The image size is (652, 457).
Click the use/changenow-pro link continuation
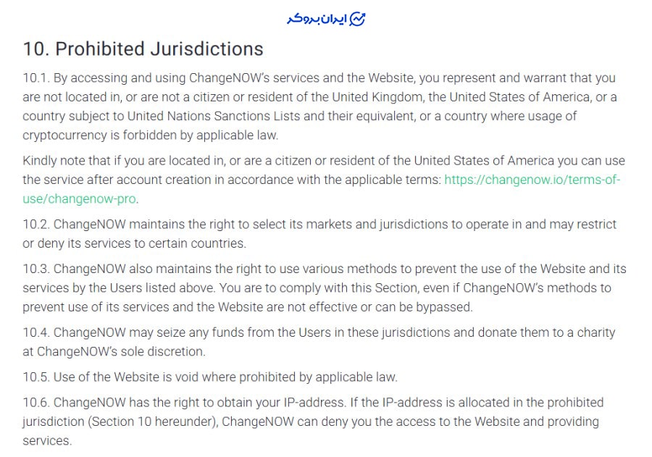click(x=80, y=198)
